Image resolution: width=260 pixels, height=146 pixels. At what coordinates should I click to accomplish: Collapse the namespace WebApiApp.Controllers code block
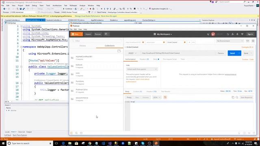click(21, 47)
